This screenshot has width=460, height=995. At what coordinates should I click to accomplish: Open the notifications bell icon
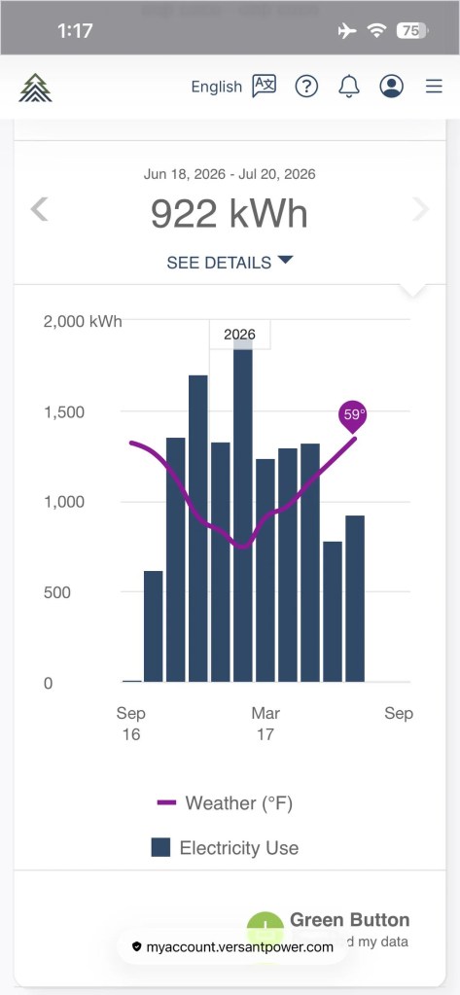tap(349, 86)
